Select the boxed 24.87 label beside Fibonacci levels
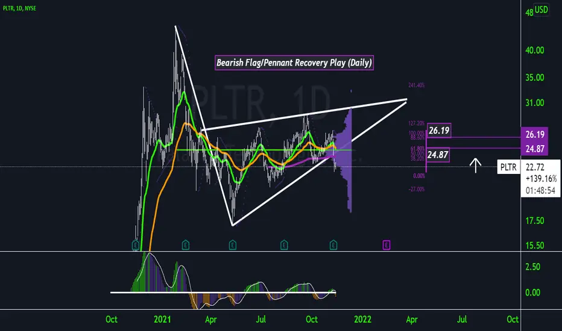 pyautogui.click(x=438, y=155)
